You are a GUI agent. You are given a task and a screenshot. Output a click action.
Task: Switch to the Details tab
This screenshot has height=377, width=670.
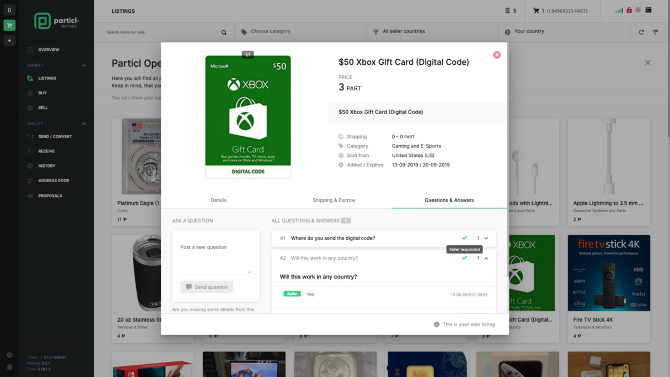click(x=218, y=200)
